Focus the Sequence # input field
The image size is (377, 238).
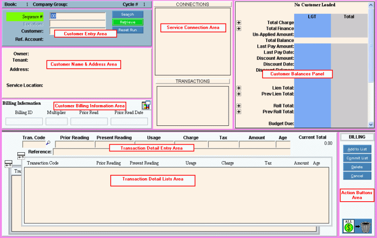pyautogui.click(x=78, y=16)
